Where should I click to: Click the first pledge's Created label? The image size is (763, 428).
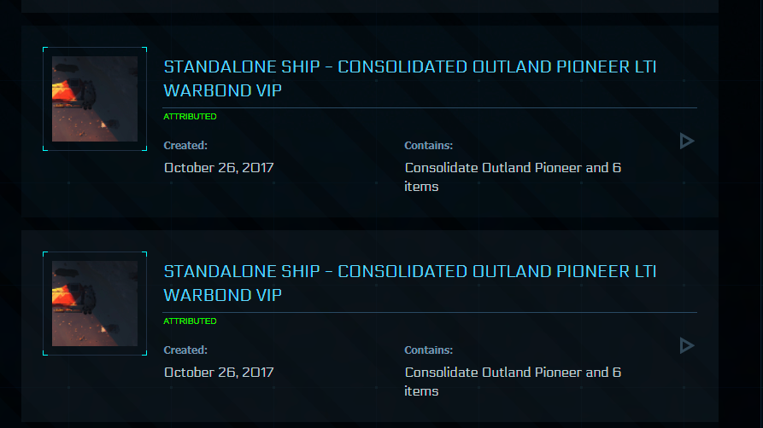coord(185,146)
